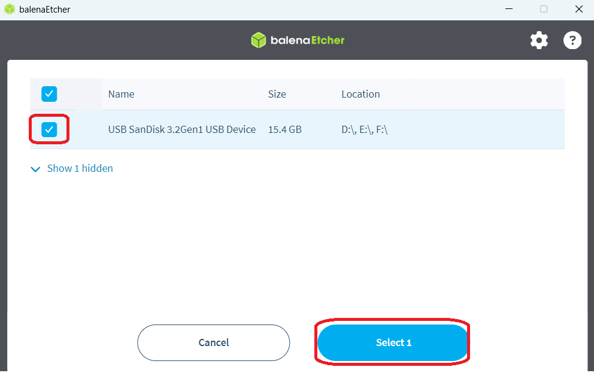Click the Location column header

click(x=360, y=94)
